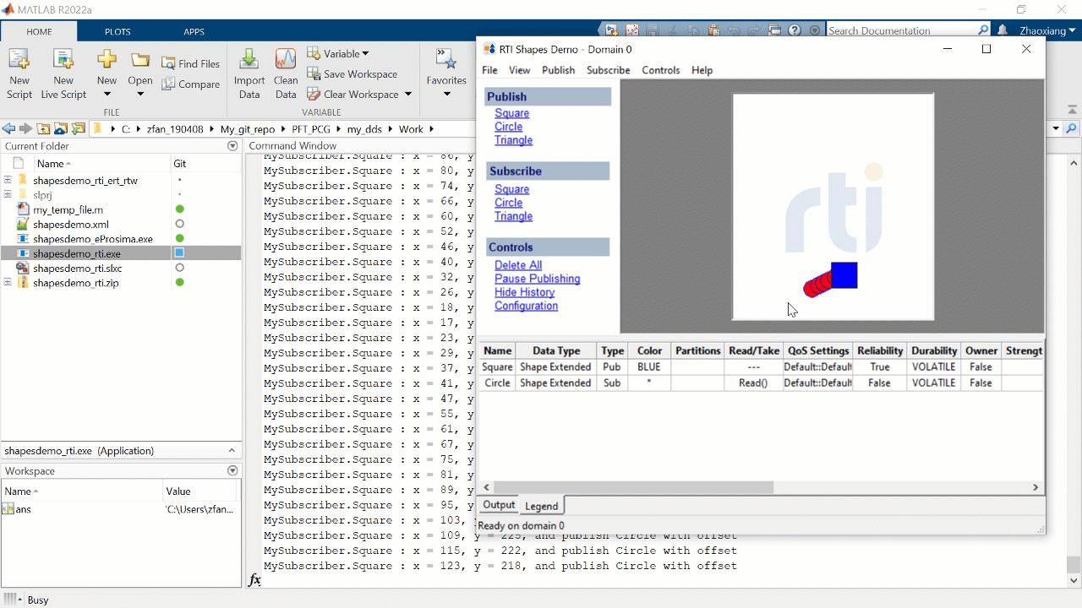Open MATLAB Help via the question mark icon
The width and height of the screenshot is (1082, 608).
[795, 30]
